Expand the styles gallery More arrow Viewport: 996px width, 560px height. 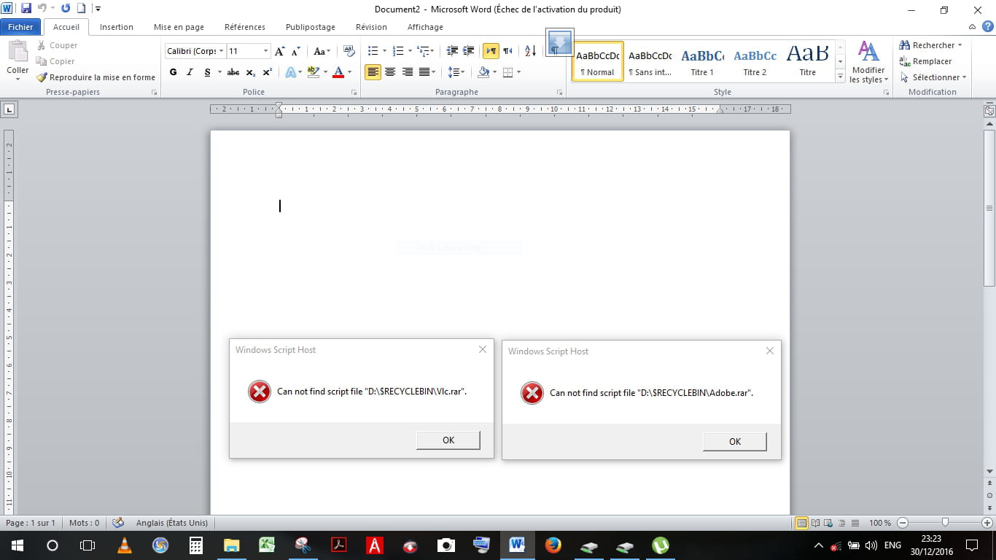click(x=840, y=77)
